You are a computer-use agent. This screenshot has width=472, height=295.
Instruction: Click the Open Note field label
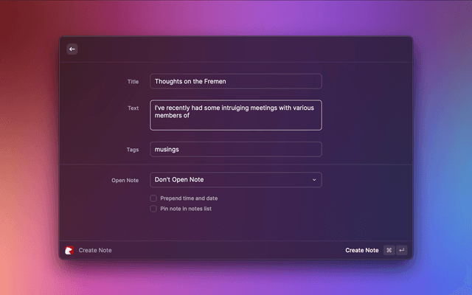coord(125,180)
